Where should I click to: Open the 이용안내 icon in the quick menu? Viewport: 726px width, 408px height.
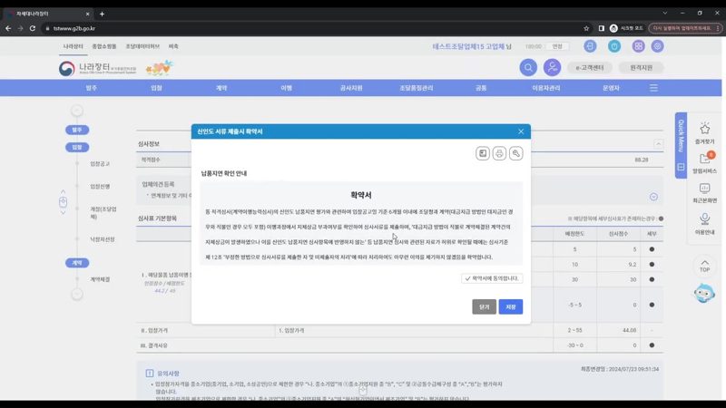point(705,219)
